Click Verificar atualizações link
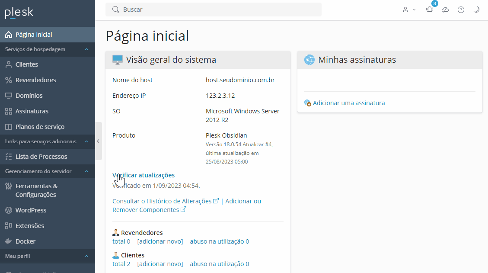 [144, 175]
